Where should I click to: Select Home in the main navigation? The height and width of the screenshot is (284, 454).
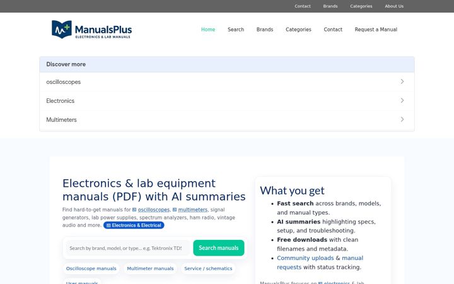[208, 30]
